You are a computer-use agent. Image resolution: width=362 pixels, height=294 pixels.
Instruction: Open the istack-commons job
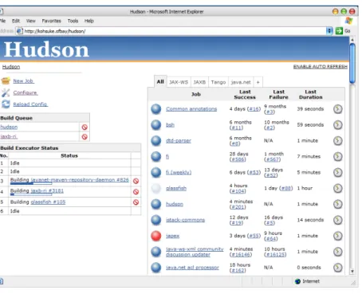(x=185, y=220)
